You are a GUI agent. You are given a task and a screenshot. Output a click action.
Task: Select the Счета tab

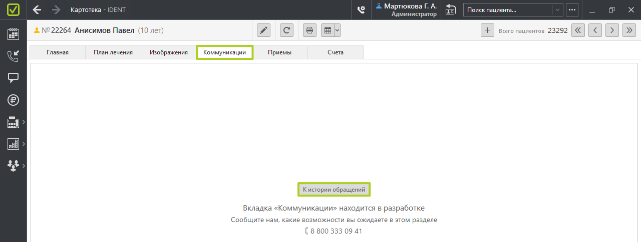tap(335, 52)
